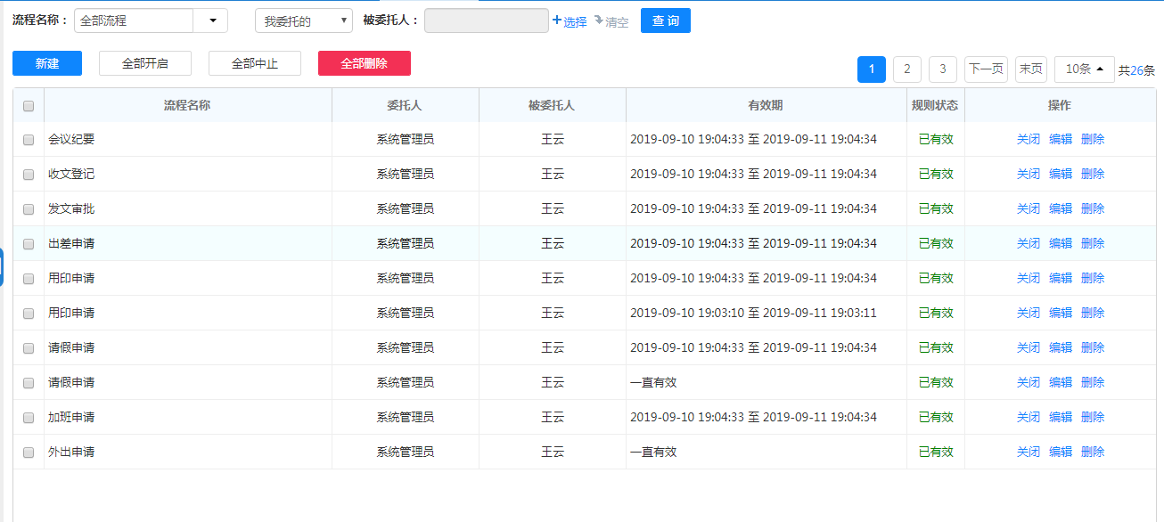
Task: Check the 会议纪要 row checkbox
Action: point(29,140)
